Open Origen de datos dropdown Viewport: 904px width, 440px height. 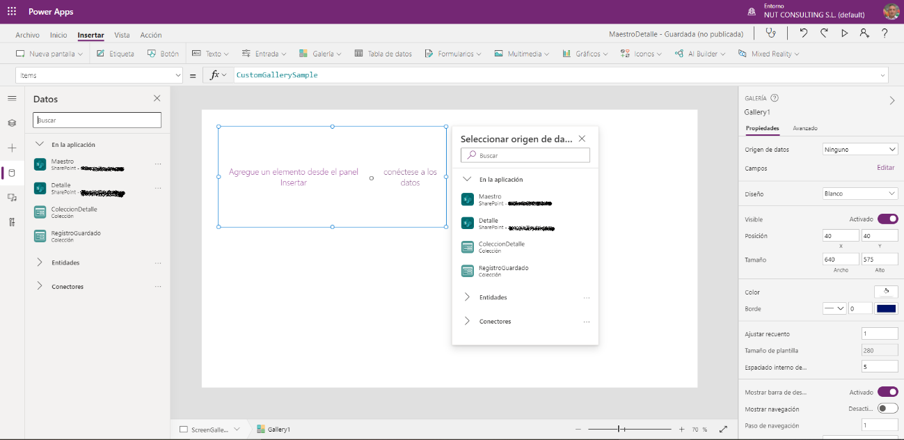pos(860,149)
